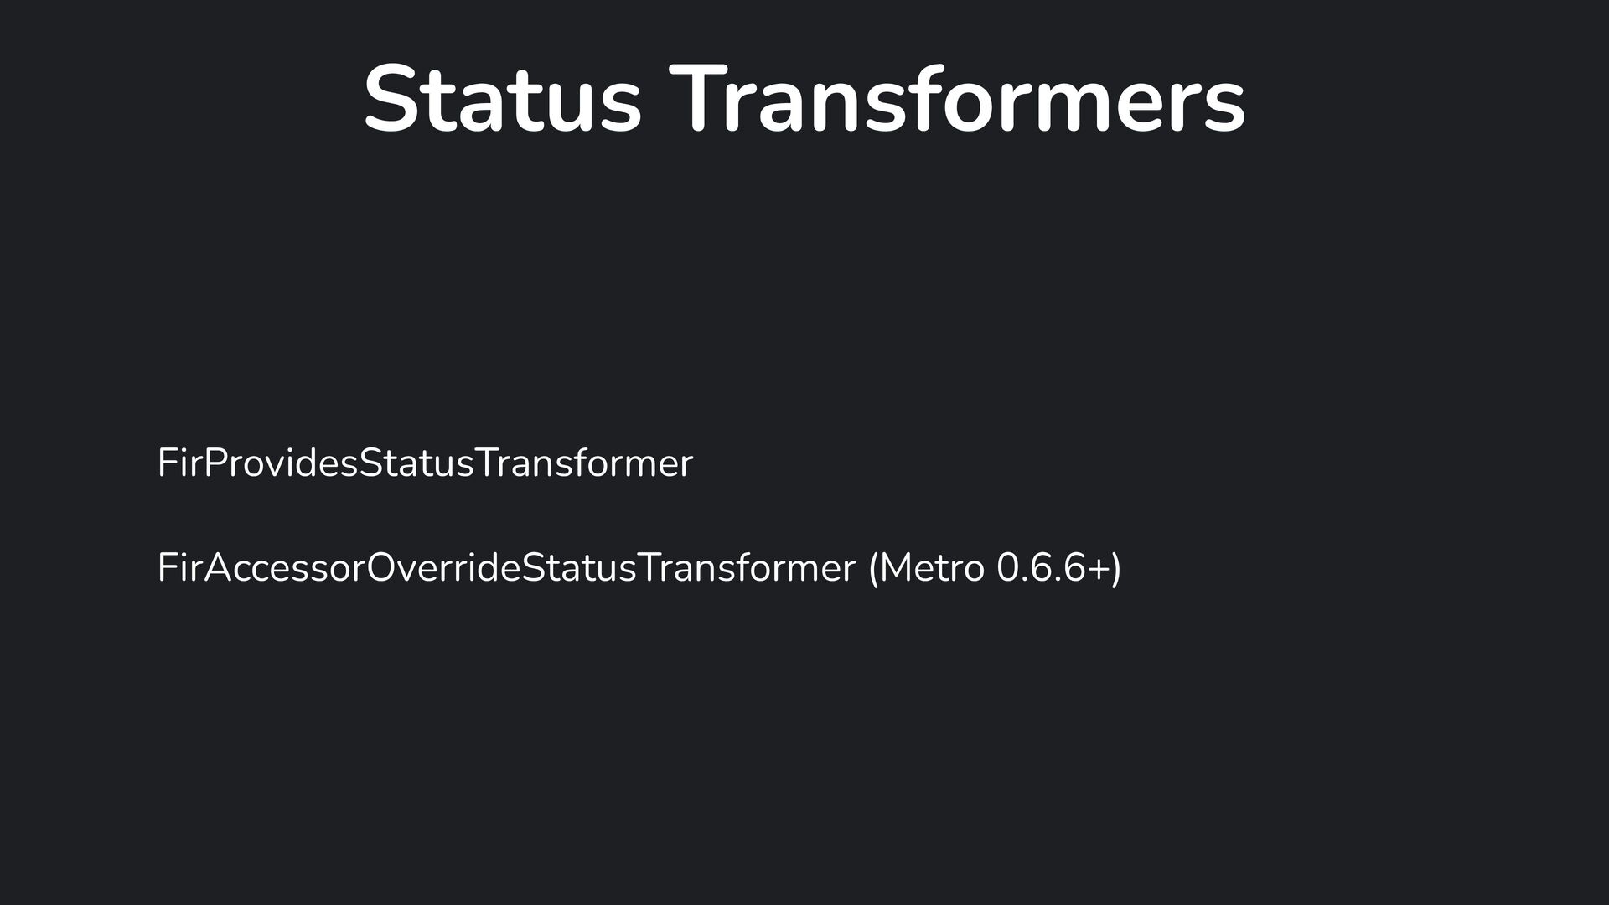Viewport: 1609px width, 905px height.
Task: Click 'StatusTransformer' ending of the FirProvides line
Action: pos(526,463)
